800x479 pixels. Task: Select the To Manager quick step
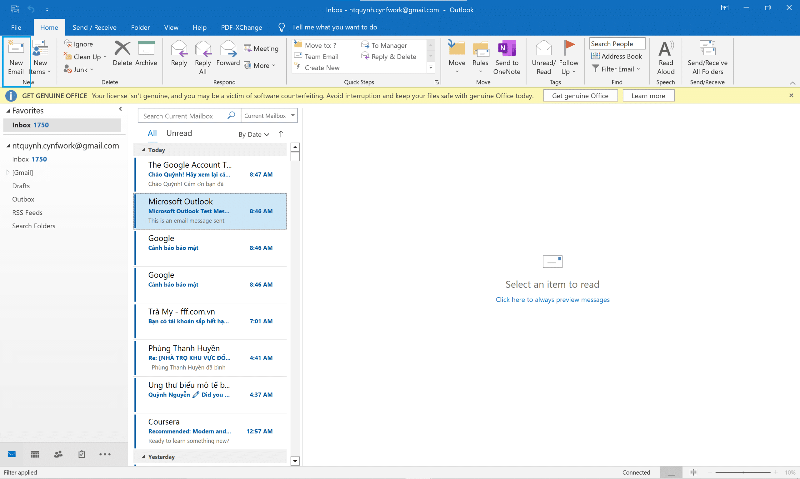point(384,45)
